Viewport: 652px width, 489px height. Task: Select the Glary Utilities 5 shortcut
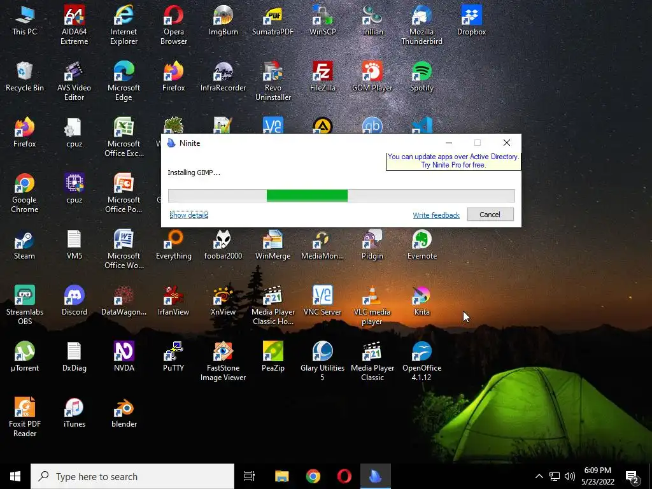(323, 362)
